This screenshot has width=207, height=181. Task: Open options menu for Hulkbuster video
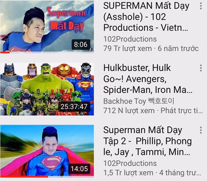pyautogui.click(x=201, y=68)
